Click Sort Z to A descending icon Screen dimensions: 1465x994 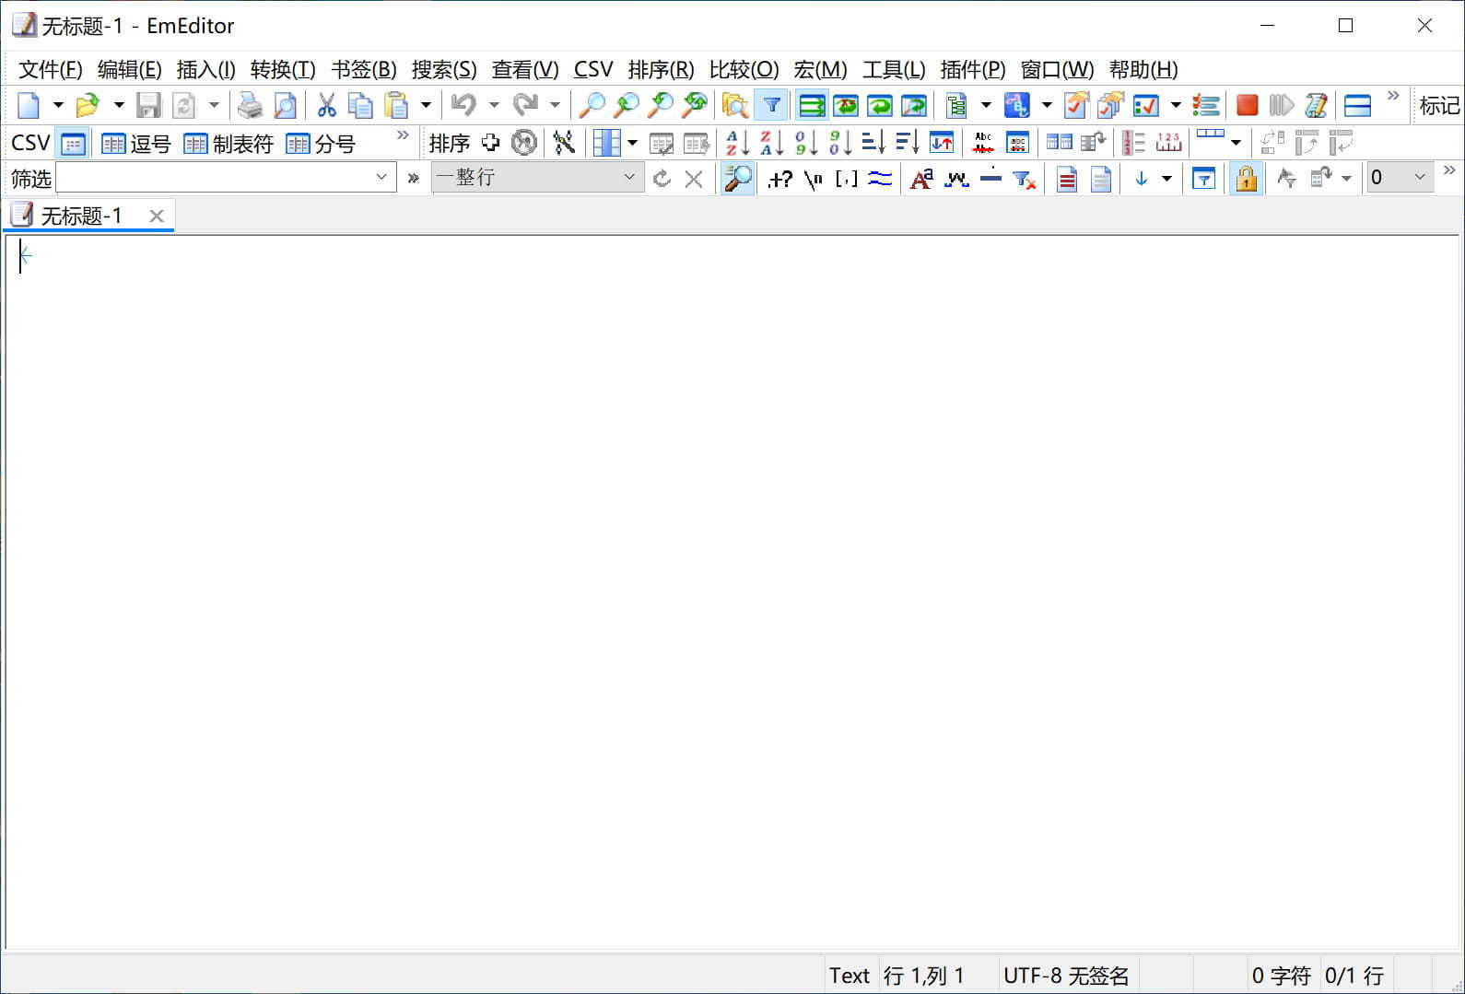771,143
